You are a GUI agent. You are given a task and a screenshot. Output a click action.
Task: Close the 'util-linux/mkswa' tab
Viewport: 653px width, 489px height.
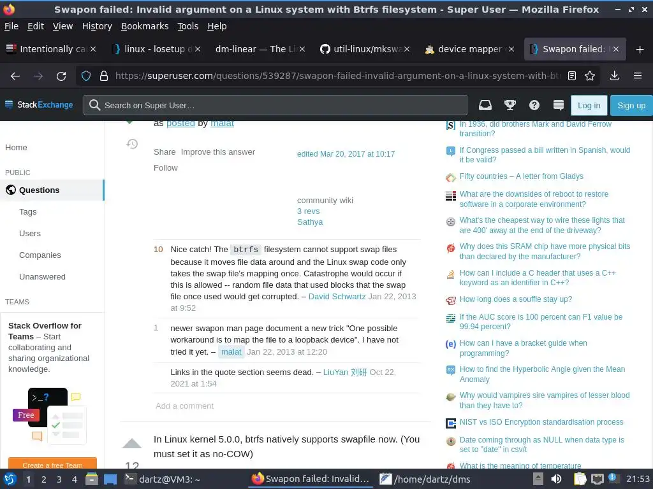[x=407, y=49]
